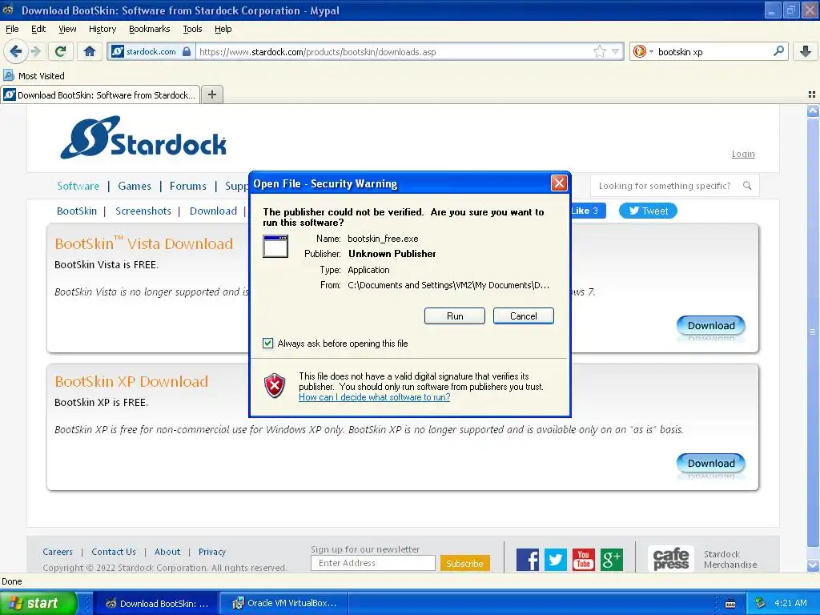
Task: Open the Forums nav link
Action: point(187,186)
